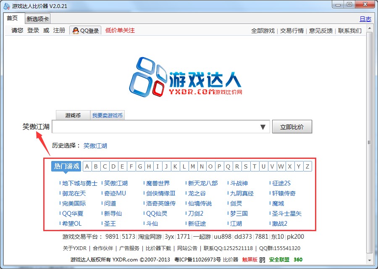
Task: Select the 游戏币 tab
Action: point(73,115)
